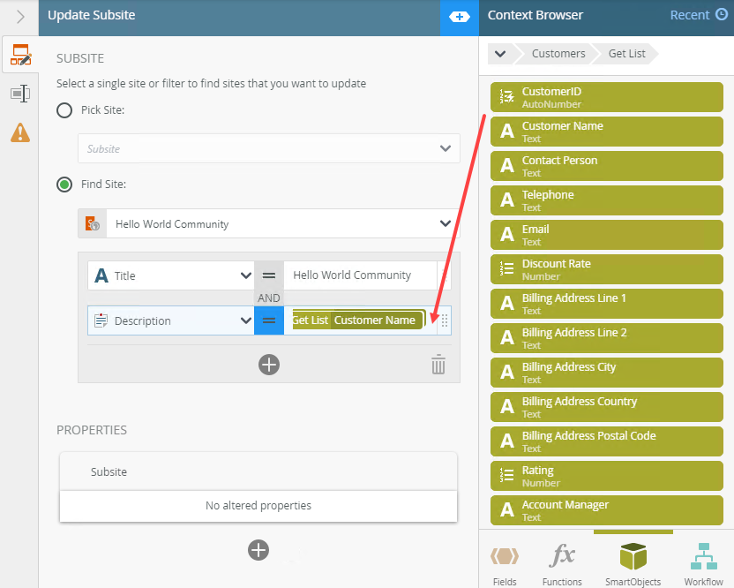This screenshot has height=588, width=734.
Task: Delete filter using the trash bin icon
Action: (x=438, y=365)
